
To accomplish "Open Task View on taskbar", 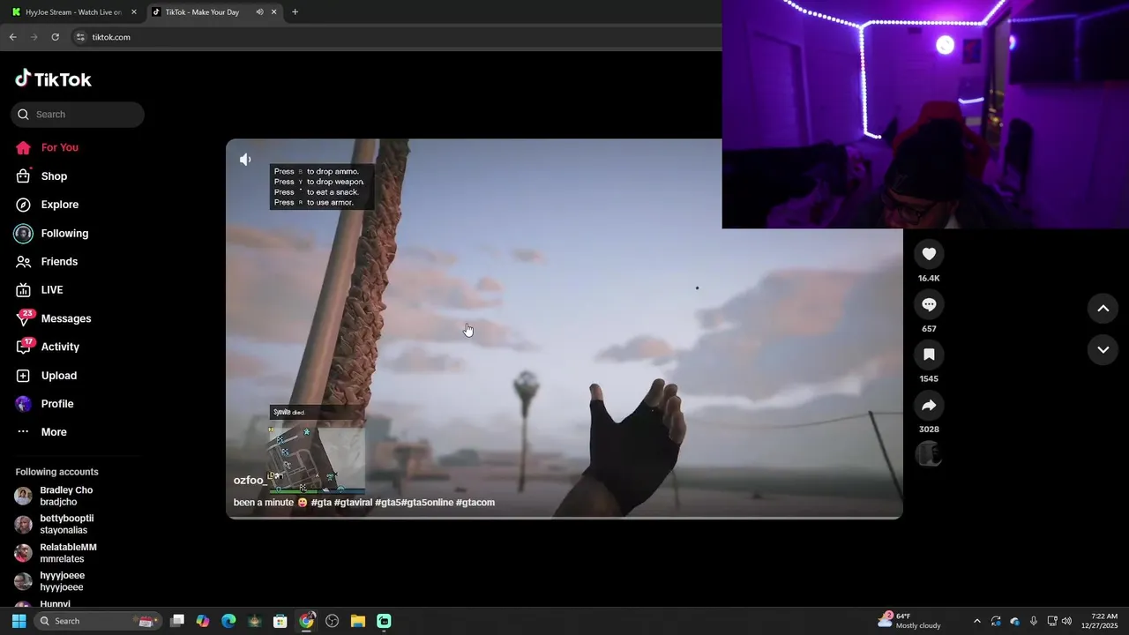I will point(177,621).
